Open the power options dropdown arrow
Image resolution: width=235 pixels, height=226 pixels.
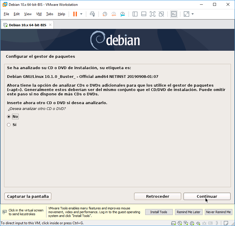point(81,14)
